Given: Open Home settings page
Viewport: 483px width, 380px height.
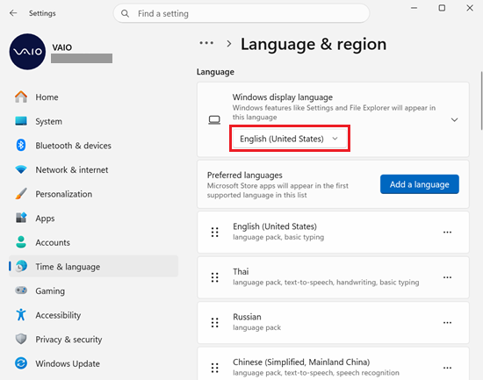Looking at the screenshot, I should click(x=47, y=97).
